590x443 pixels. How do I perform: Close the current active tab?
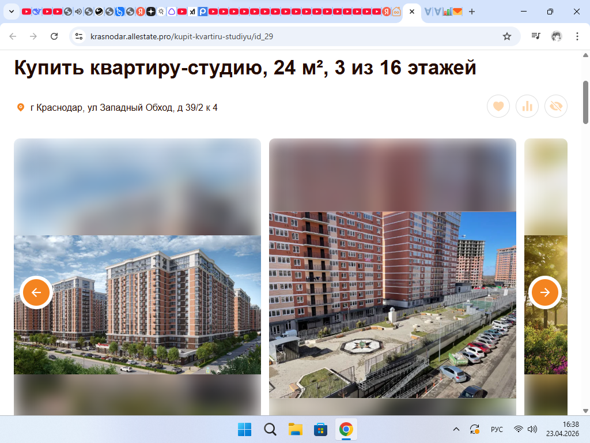412,12
